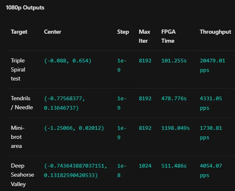Click the step value in Mini-brot row

coord(122,133)
